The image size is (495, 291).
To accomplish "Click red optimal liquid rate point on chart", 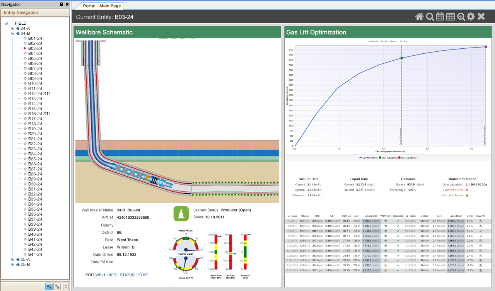I will pyautogui.click(x=486, y=47).
